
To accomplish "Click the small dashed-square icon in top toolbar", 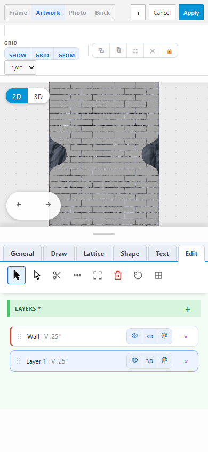I will click(x=135, y=51).
